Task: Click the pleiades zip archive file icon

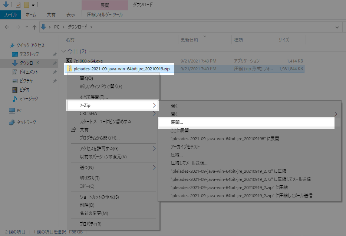Action: (70, 69)
